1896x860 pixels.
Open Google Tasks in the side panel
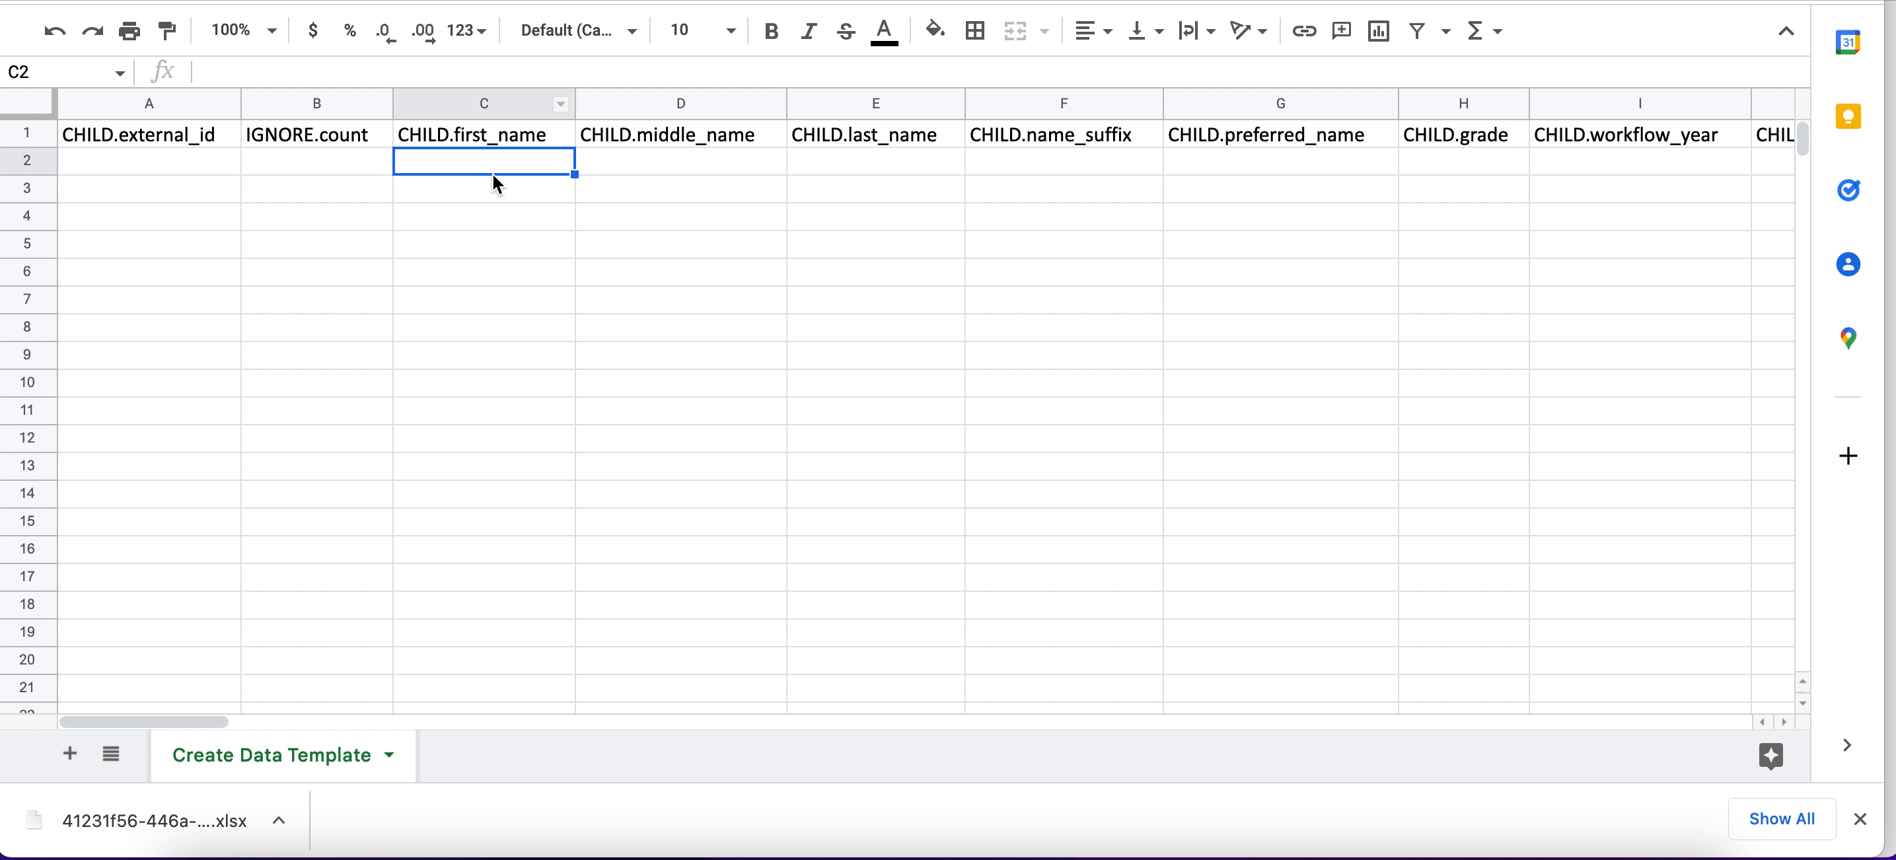click(1847, 190)
